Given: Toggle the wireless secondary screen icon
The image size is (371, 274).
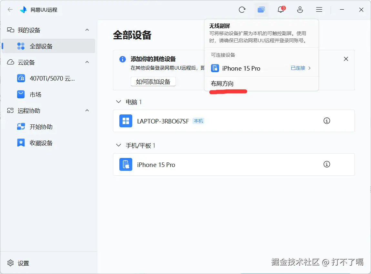Looking at the screenshot, I should (261, 10).
